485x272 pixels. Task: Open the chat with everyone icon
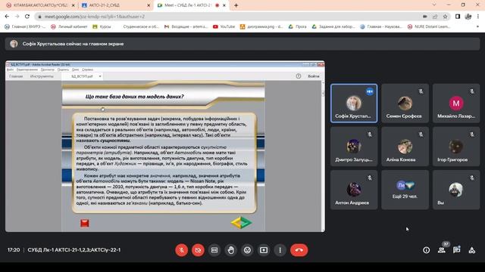[456, 250]
